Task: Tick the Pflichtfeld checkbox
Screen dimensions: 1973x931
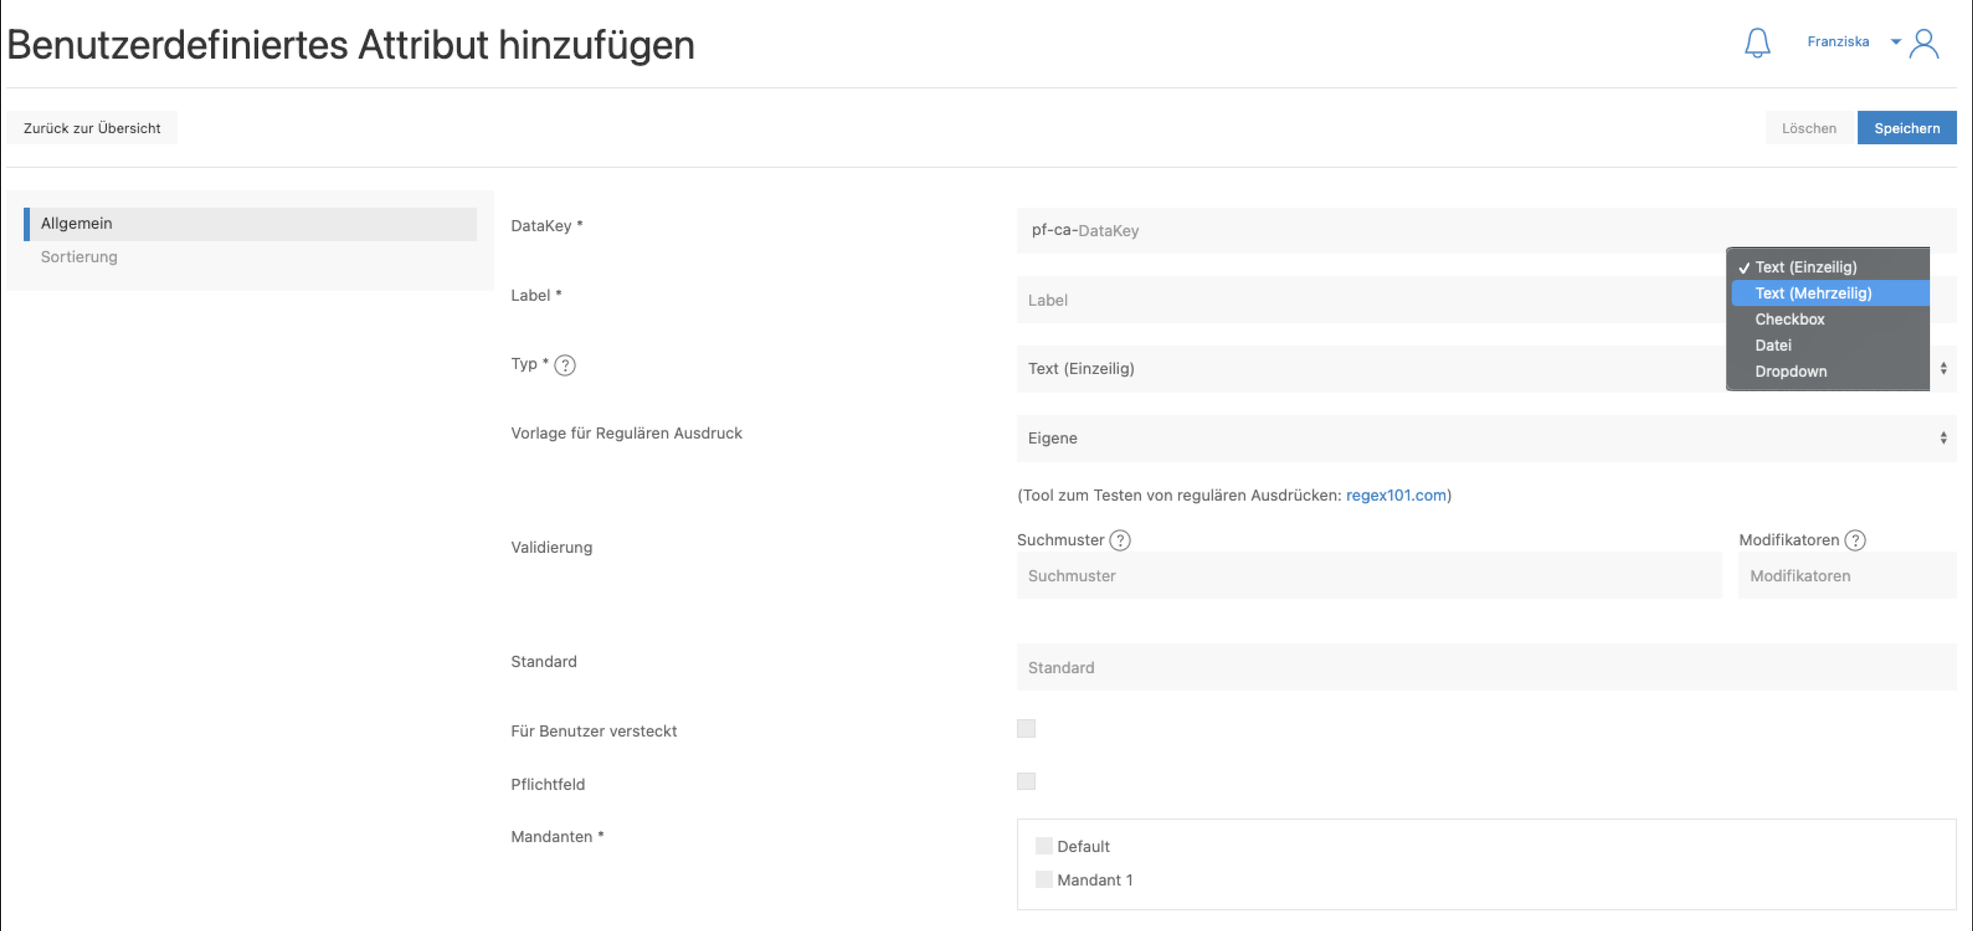Action: (1026, 781)
